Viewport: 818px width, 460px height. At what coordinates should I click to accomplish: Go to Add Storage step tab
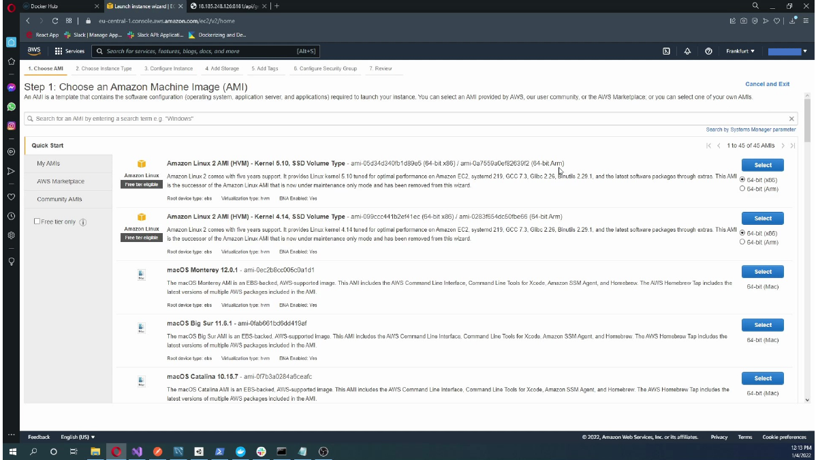point(222,69)
